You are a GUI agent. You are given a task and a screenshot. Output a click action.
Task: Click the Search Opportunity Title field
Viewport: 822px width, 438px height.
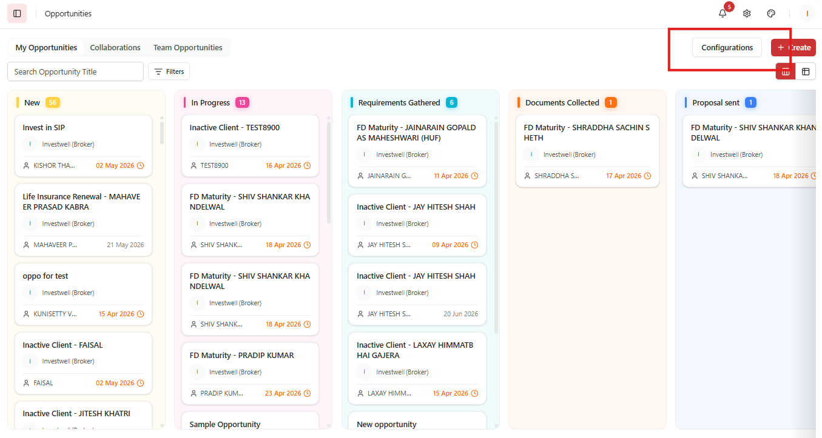(75, 71)
